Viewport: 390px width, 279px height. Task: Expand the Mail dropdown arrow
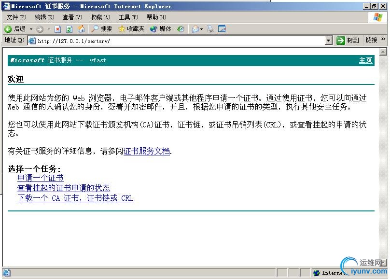[x=201, y=29]
